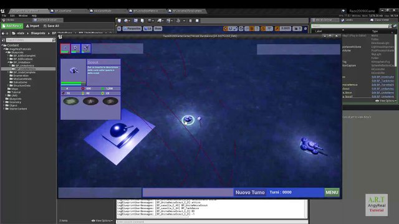The width and height of the screenshot is (399, 224).
Task: Open the viewport options dropdown arrow
Action: (x=119, y=29)
